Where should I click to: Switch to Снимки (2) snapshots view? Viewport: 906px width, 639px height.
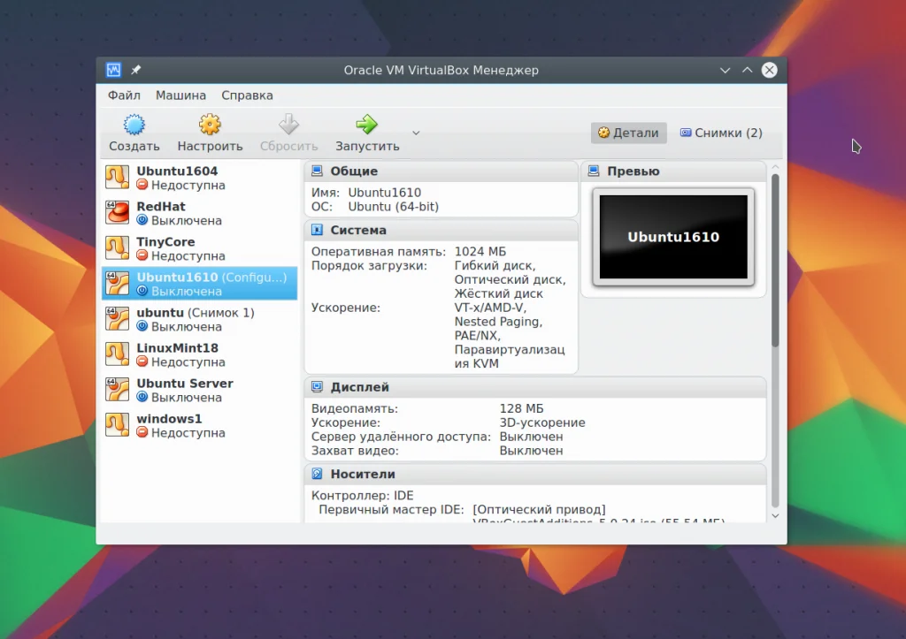(x=720, y=133)
